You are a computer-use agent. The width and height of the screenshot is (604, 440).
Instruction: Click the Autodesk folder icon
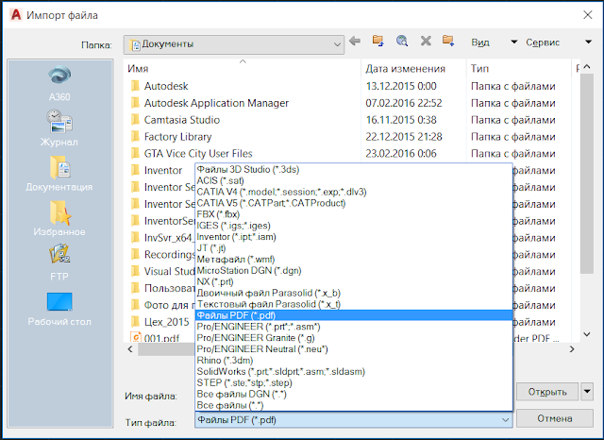135,86
